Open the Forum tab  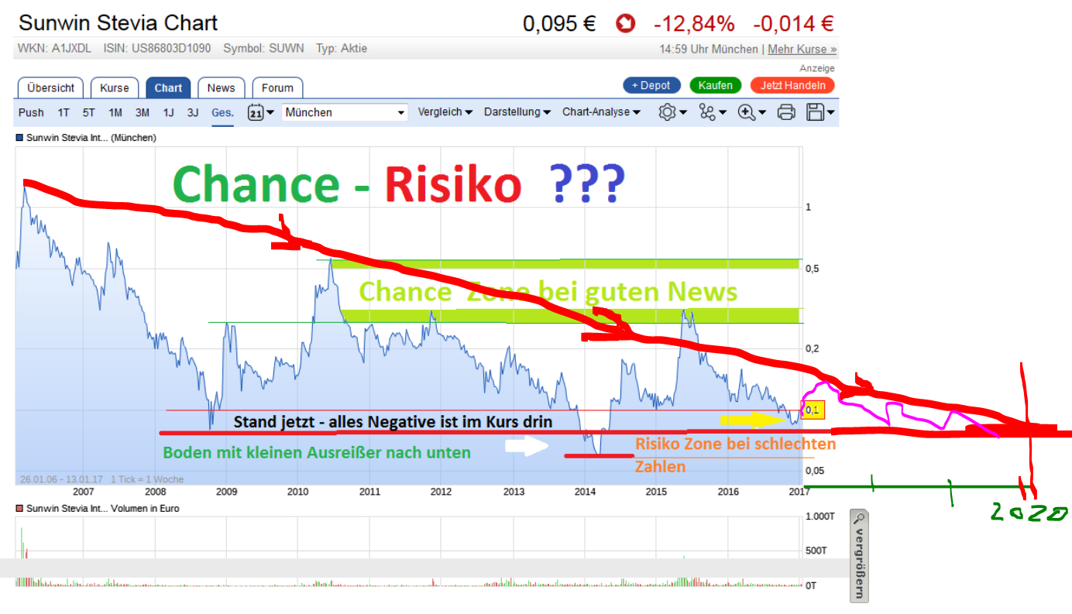(277, 87)
